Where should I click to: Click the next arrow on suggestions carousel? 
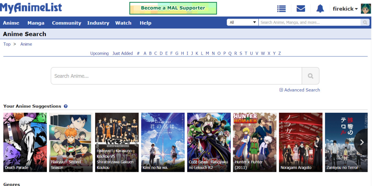[362, 142]
